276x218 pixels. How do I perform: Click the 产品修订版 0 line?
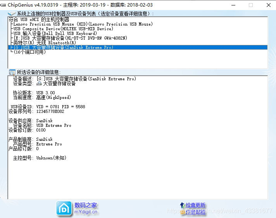pyautogui.click(x=24, y=149)
